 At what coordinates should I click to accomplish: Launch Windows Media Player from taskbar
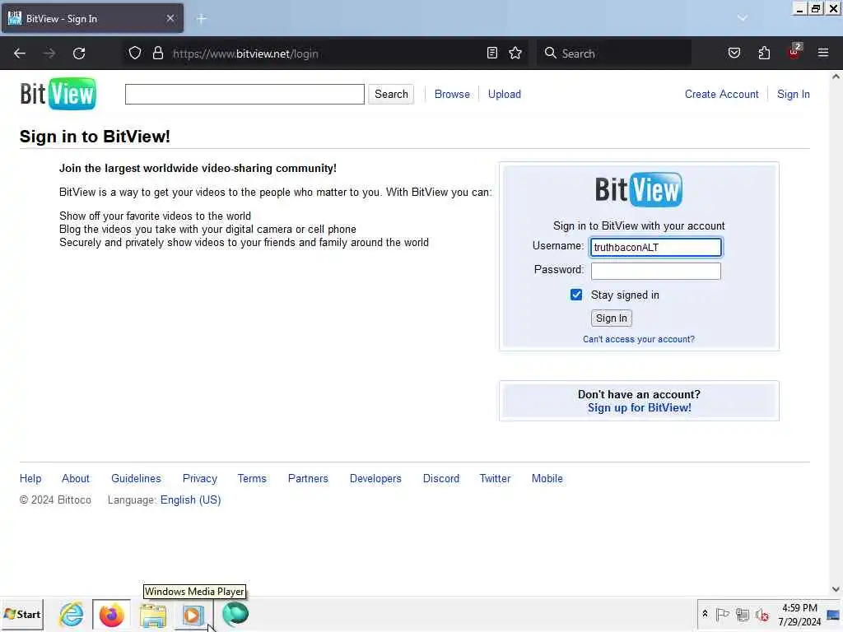[193, 616]
